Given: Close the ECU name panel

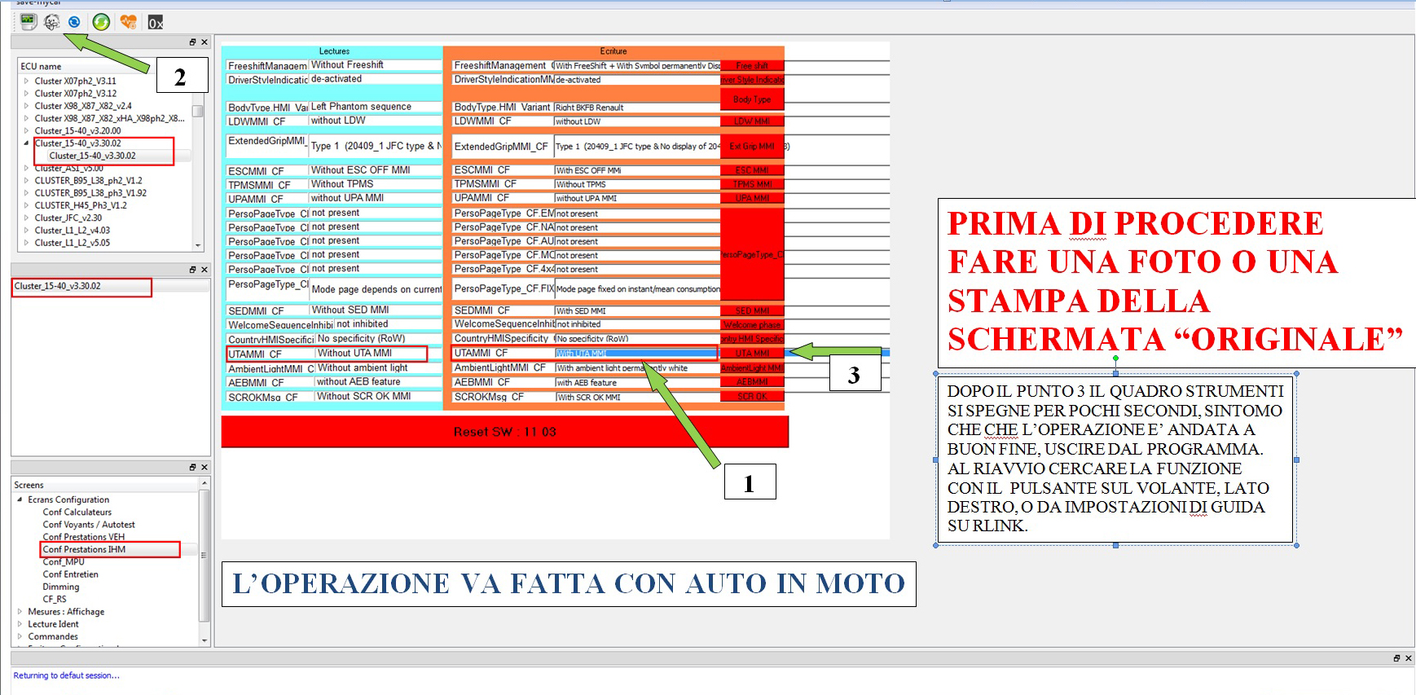Looking at the screenshot, I should coord(204,42).
